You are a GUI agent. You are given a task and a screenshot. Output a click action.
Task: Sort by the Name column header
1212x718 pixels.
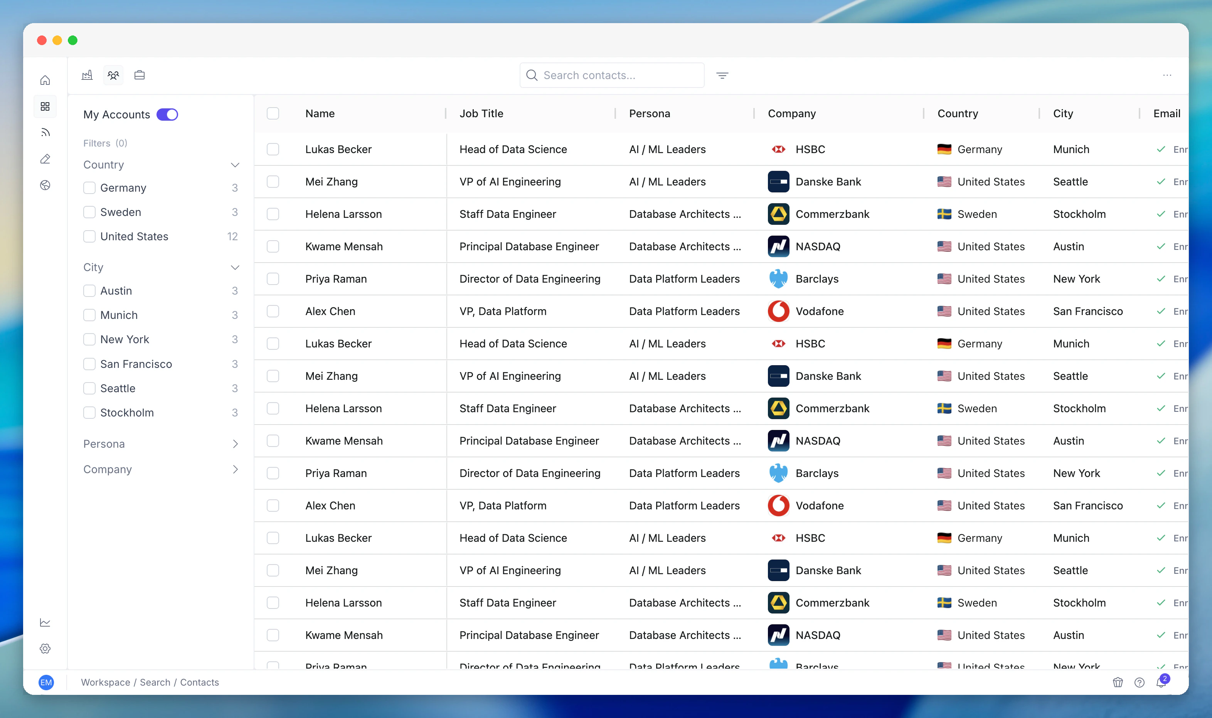click(x=320, y=113)
